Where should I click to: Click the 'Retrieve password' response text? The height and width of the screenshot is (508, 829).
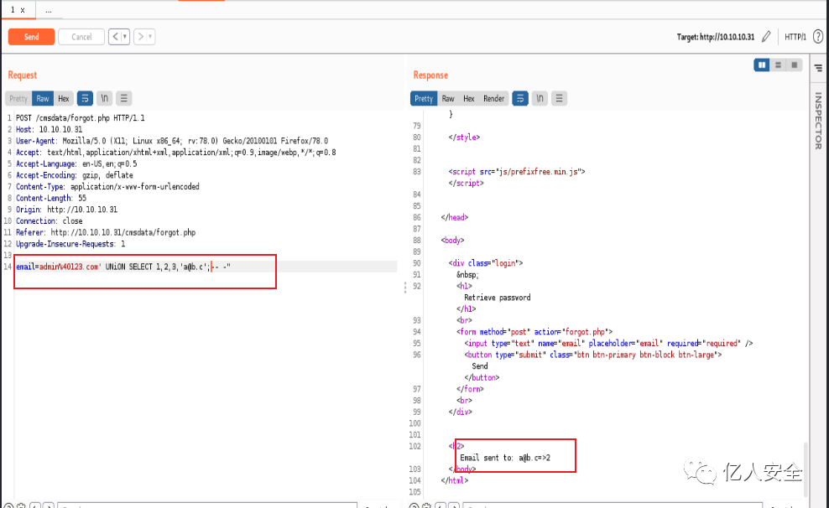click(497, 298)
